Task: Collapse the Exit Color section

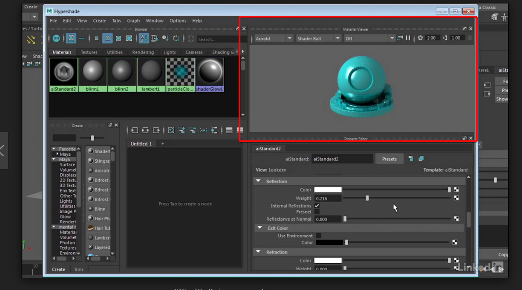Action: click(260, 228)
